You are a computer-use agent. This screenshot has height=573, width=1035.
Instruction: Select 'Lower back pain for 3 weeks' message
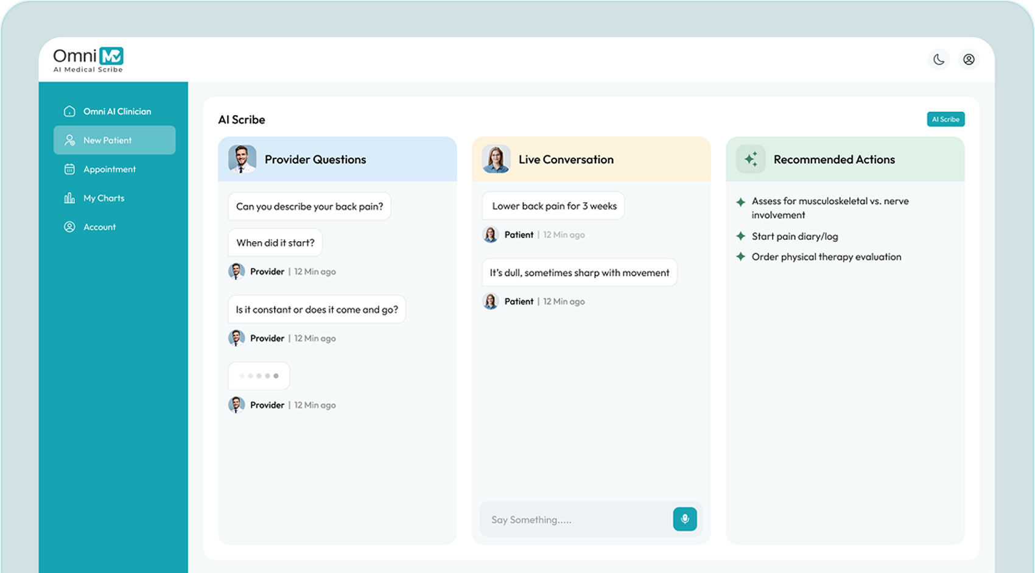click(553, 206)
